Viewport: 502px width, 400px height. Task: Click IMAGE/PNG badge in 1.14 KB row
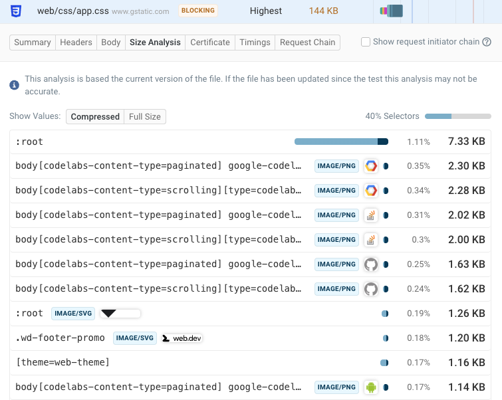(336, 387)
